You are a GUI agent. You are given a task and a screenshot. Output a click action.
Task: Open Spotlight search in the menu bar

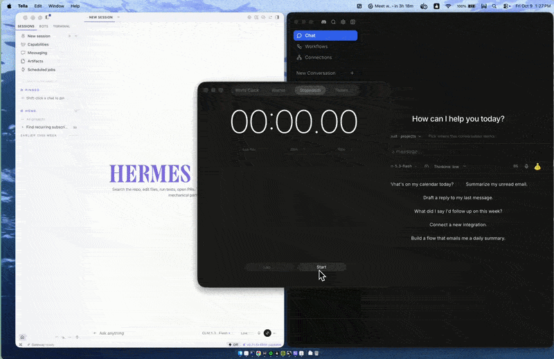coord(494,6)
